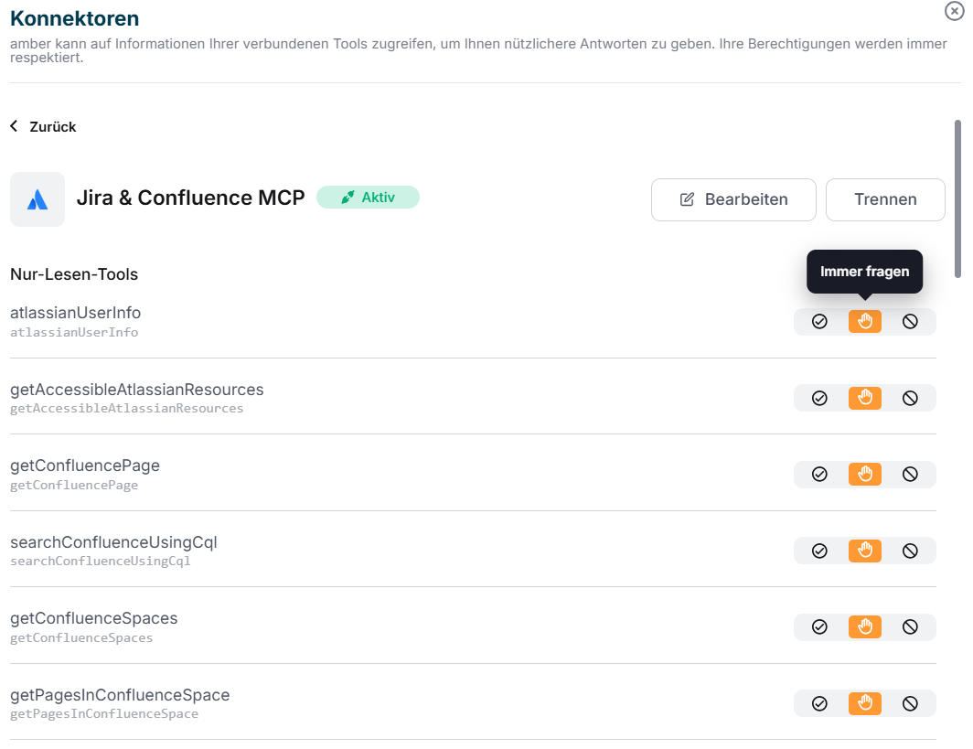Allow getPagesInConfluenceSpace with checkmark icon
The height and width of the screenshot is (749, 973).
click(x=819, y=703)
